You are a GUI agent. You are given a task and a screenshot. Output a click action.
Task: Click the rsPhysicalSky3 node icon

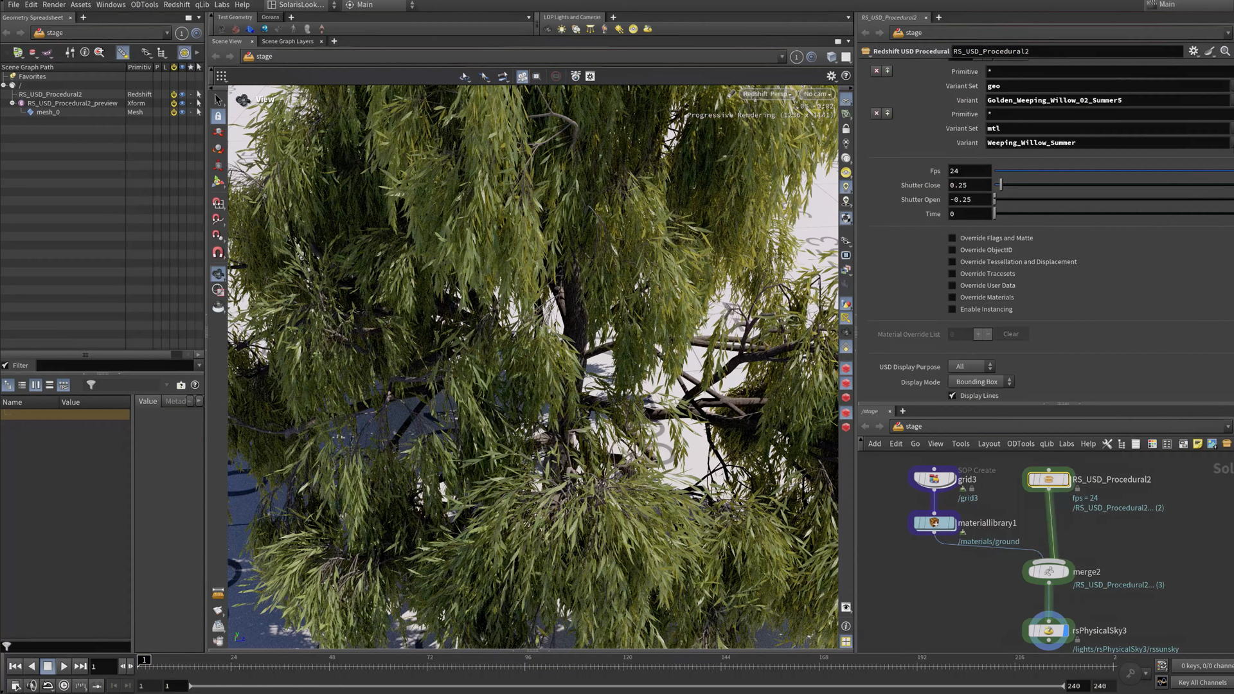point(1048,631)
